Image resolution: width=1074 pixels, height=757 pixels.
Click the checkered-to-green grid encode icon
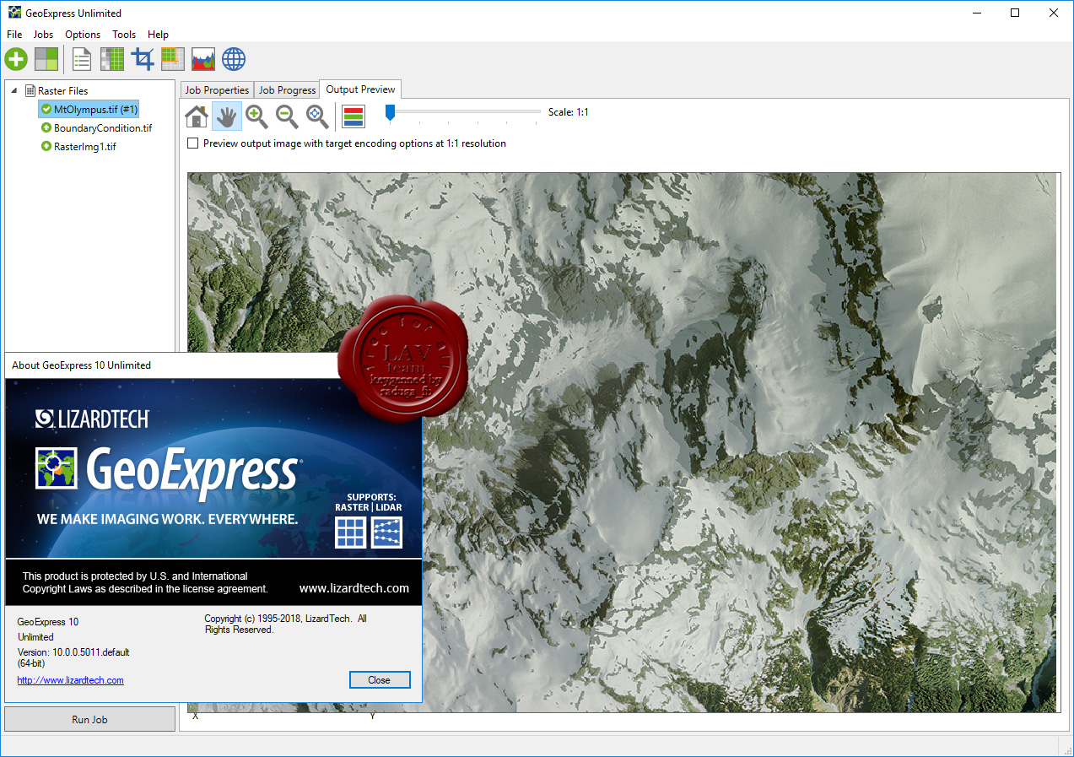(112, 59)
